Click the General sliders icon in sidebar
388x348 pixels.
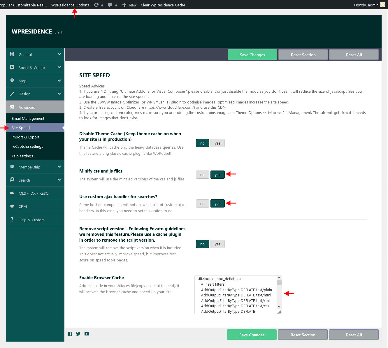coord(12,54)
